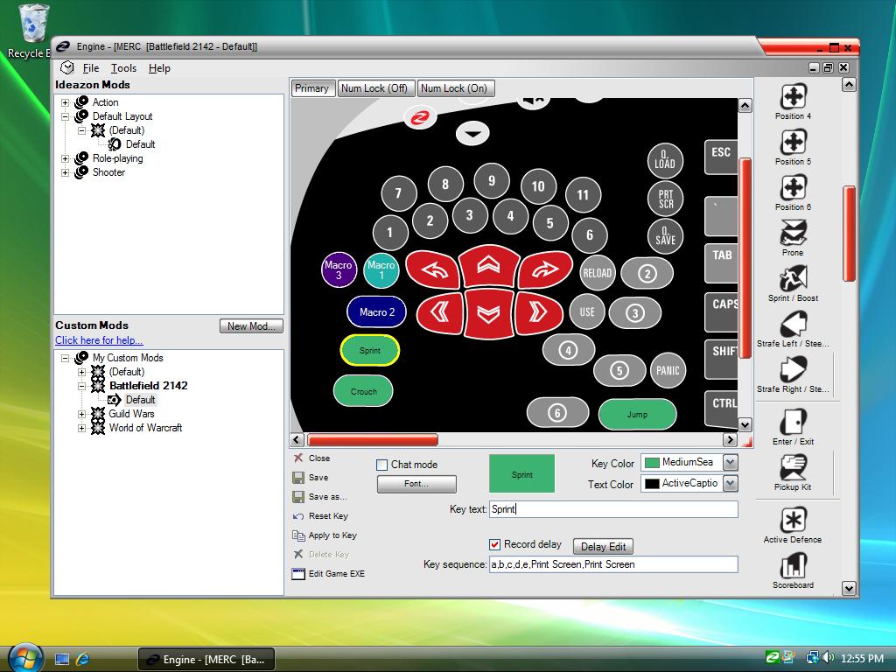Uncheck the Record delay checkbox
This screenshot has width=896, height=672.
pyautogui.click(x=495, y=544)
